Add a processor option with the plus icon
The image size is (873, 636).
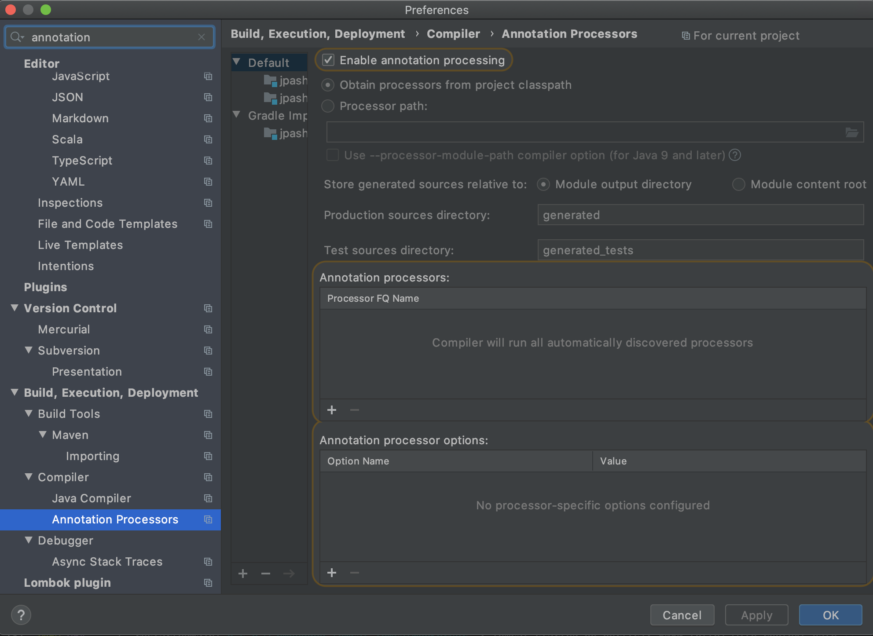(x=332, y=573)
